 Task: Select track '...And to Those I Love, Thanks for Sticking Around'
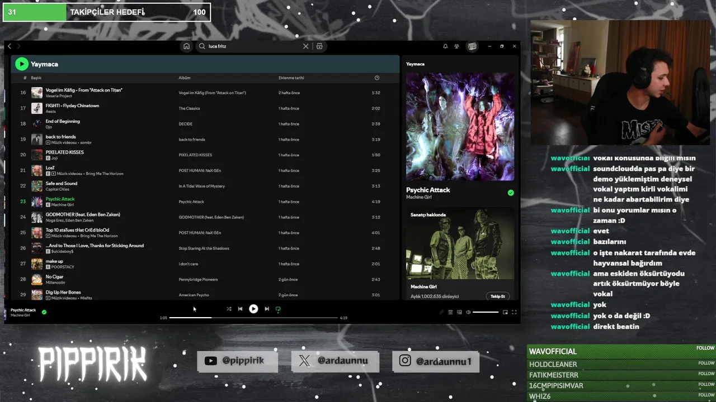tap(95, 246)
